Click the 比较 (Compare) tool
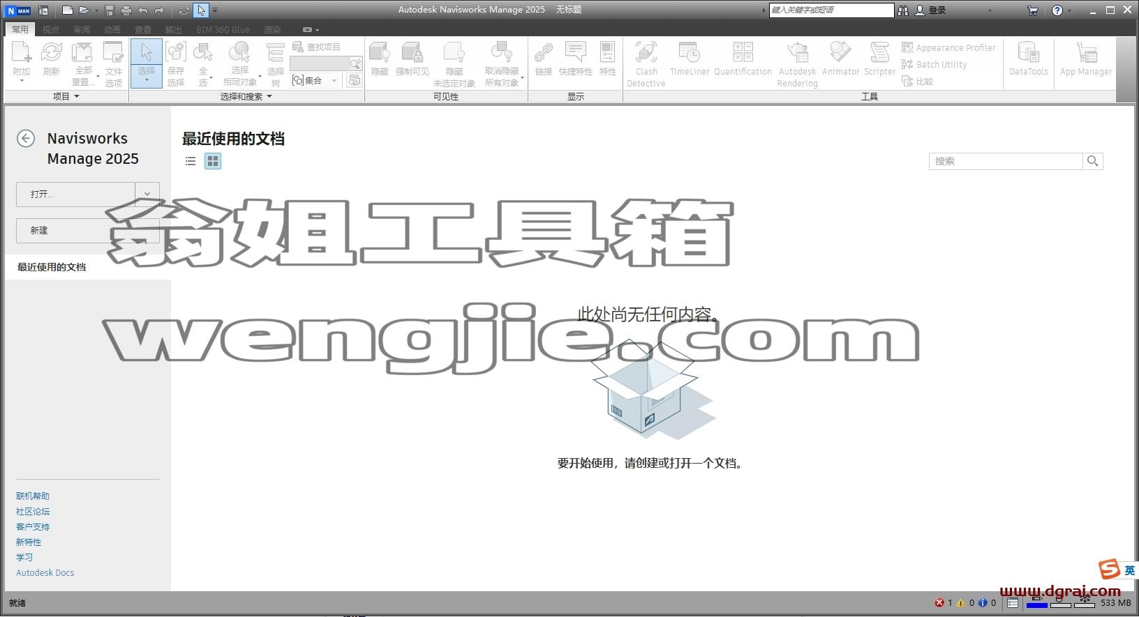1139x617 pixels. [x=918, y=81]
